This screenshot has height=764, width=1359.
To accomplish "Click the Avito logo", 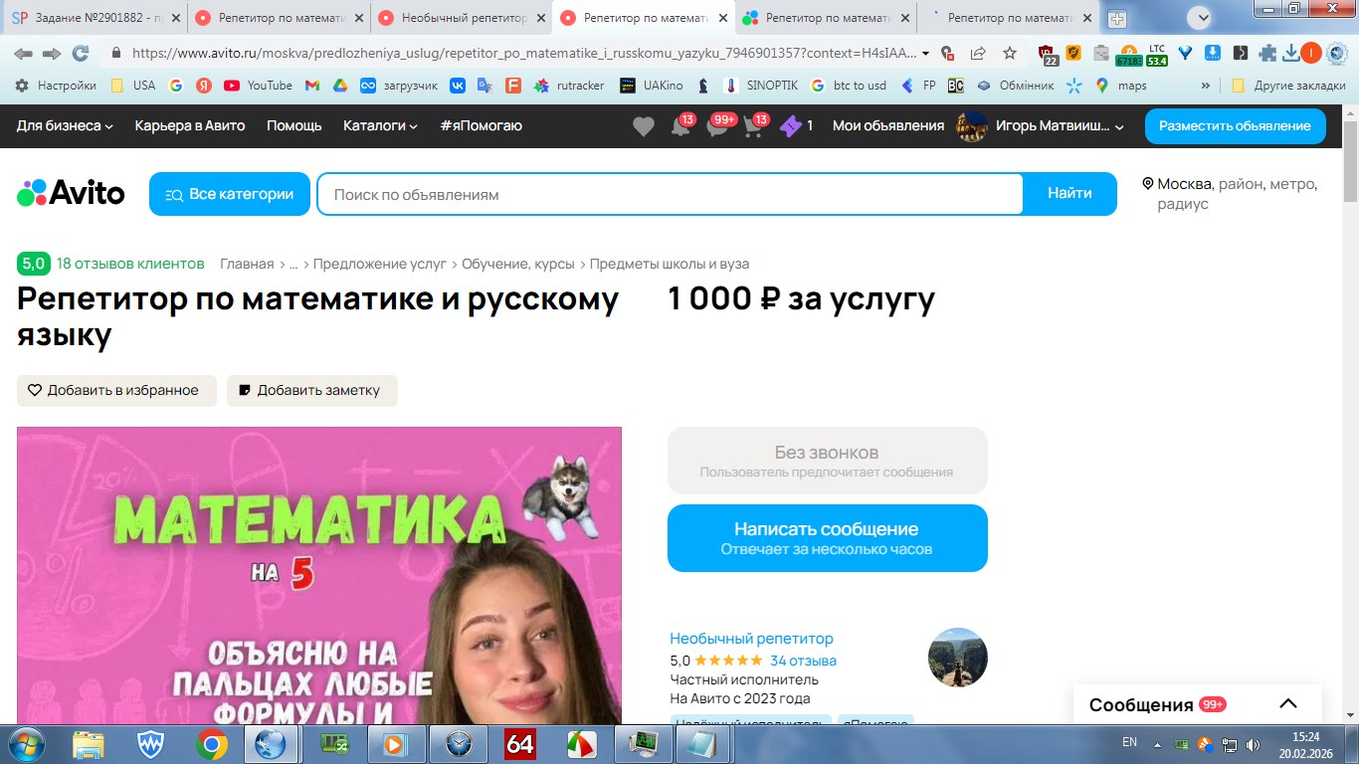I will (x=71, y=193).
